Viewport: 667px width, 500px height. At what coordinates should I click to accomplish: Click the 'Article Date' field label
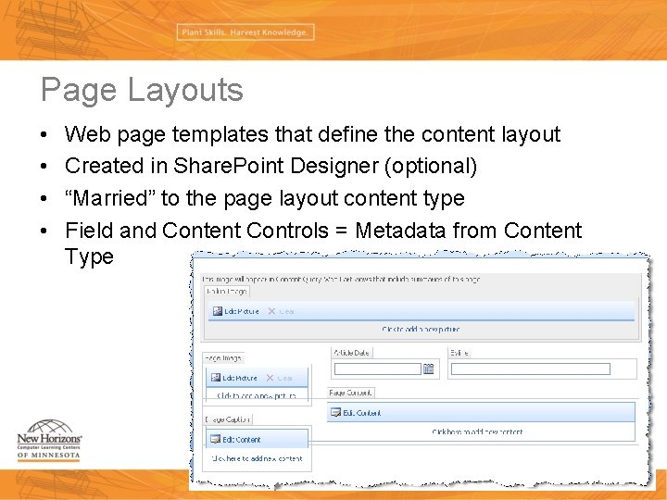click(351, 353)
